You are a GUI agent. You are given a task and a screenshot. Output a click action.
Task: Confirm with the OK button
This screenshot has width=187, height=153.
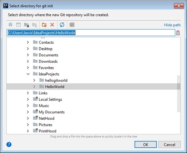pos(146,145)
